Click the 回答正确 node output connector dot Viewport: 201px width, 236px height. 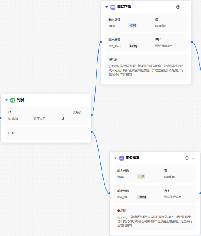pos(192,42)
